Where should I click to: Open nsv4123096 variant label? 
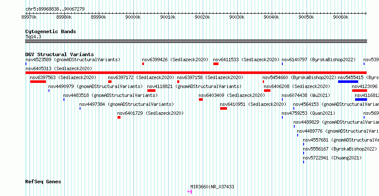pos(365,86)
